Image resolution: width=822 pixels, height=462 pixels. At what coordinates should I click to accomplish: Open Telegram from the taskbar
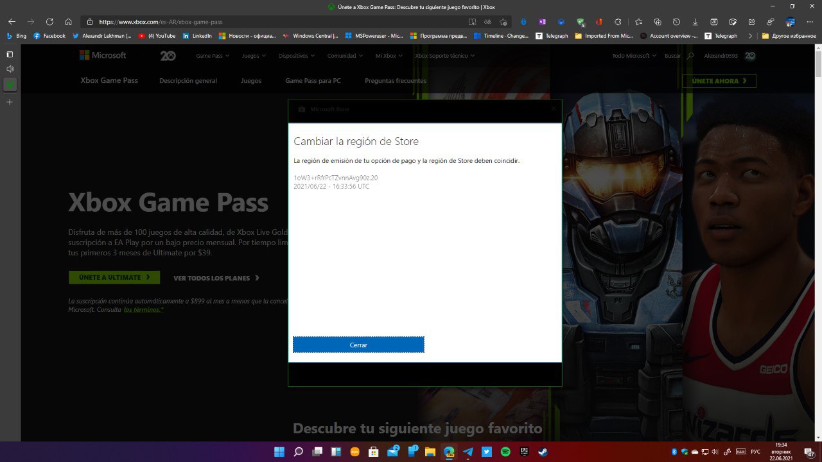point(468,452)
